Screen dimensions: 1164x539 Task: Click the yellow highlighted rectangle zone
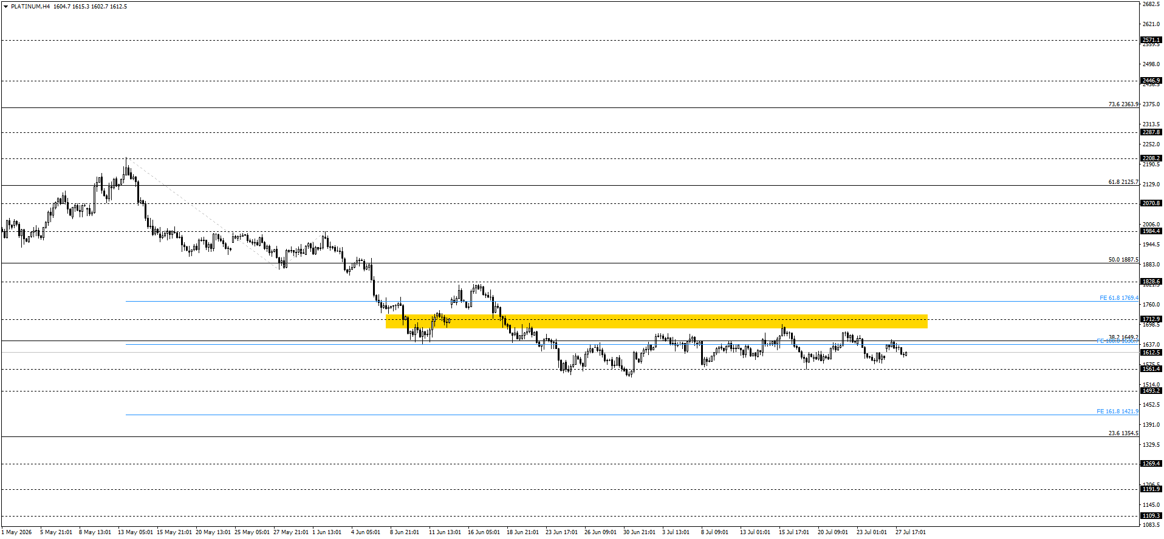(x=656, y=321)
